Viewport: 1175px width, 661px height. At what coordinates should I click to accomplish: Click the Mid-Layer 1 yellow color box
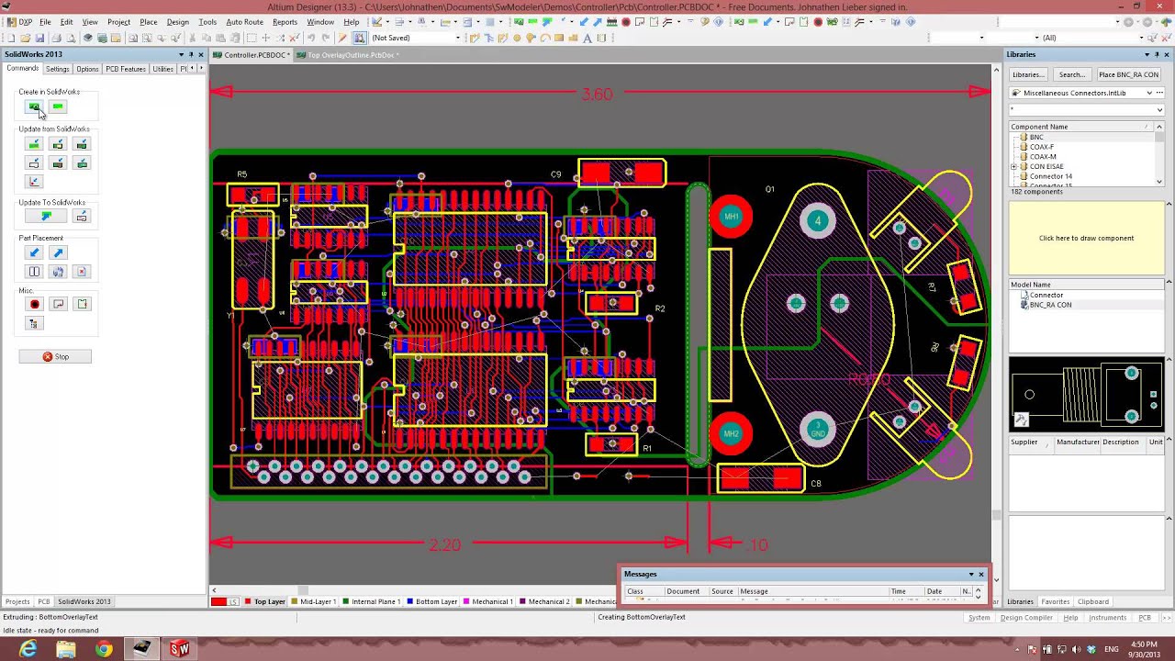295,602
